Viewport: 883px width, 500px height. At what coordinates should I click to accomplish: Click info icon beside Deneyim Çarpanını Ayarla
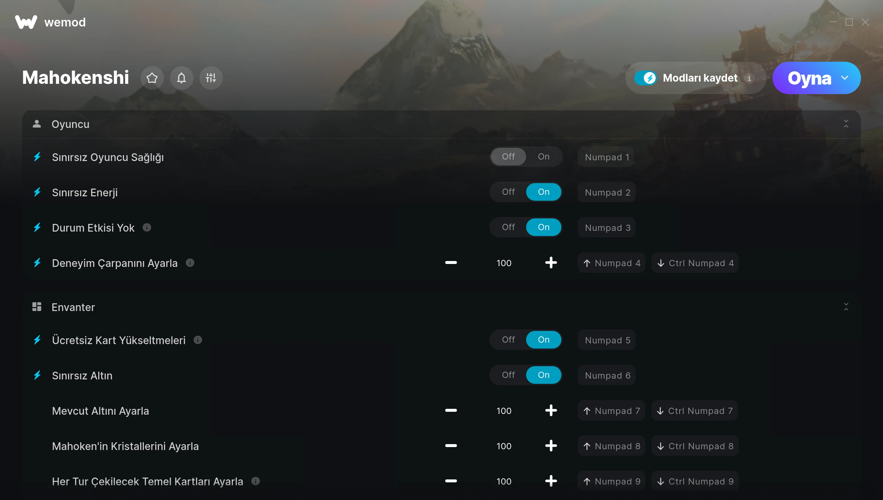190,263
